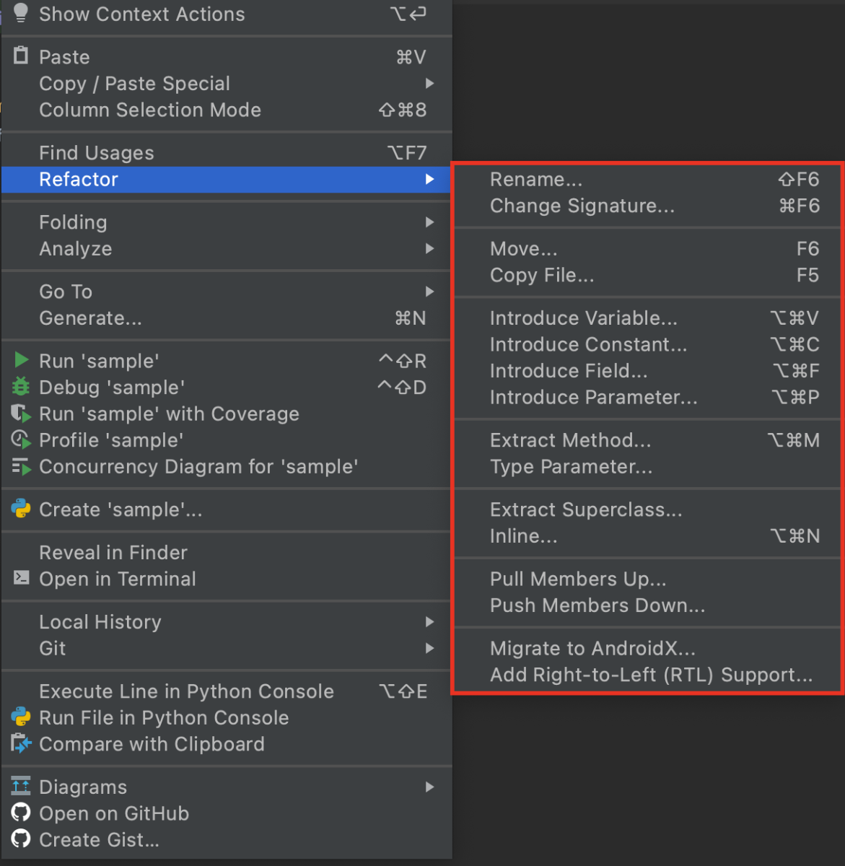Screen dimensions: 845x866
Task: Click the Show Context Actions lightbulb icon
Action: (x=21, y=13)
